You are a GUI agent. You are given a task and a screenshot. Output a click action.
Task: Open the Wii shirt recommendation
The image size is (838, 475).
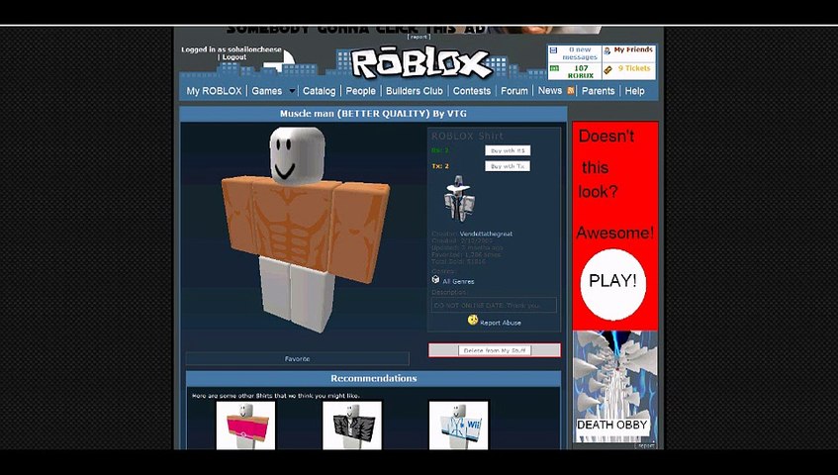click(x=458, y=426)
